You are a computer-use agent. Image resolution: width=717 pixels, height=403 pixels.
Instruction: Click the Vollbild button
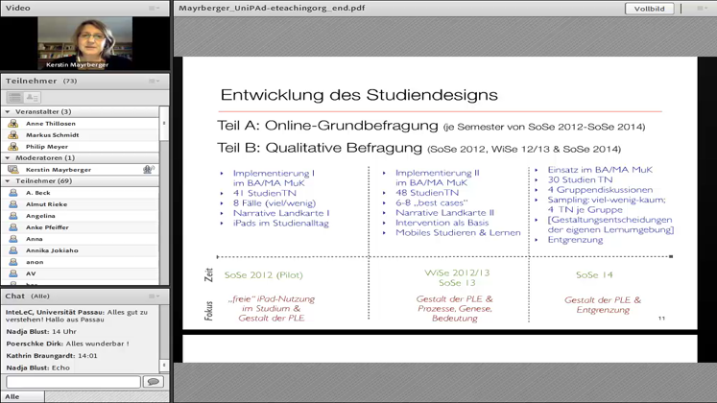[x=649, y=9]
